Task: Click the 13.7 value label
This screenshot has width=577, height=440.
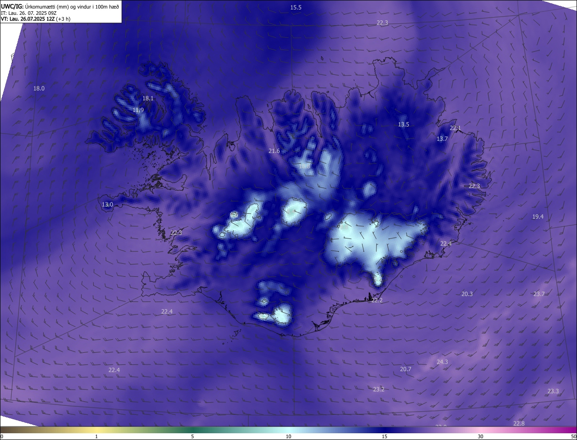Action: click(x=442, y=139)
